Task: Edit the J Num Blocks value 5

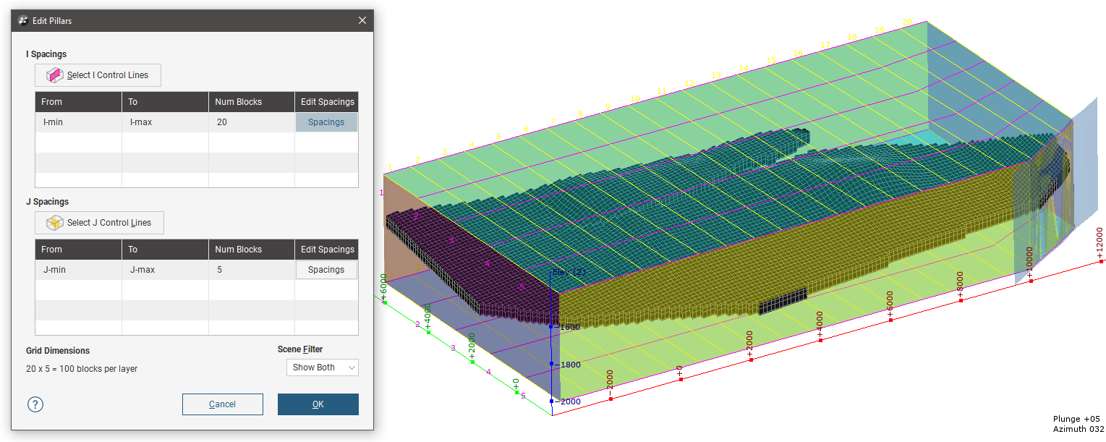Action: pos(250,270)
